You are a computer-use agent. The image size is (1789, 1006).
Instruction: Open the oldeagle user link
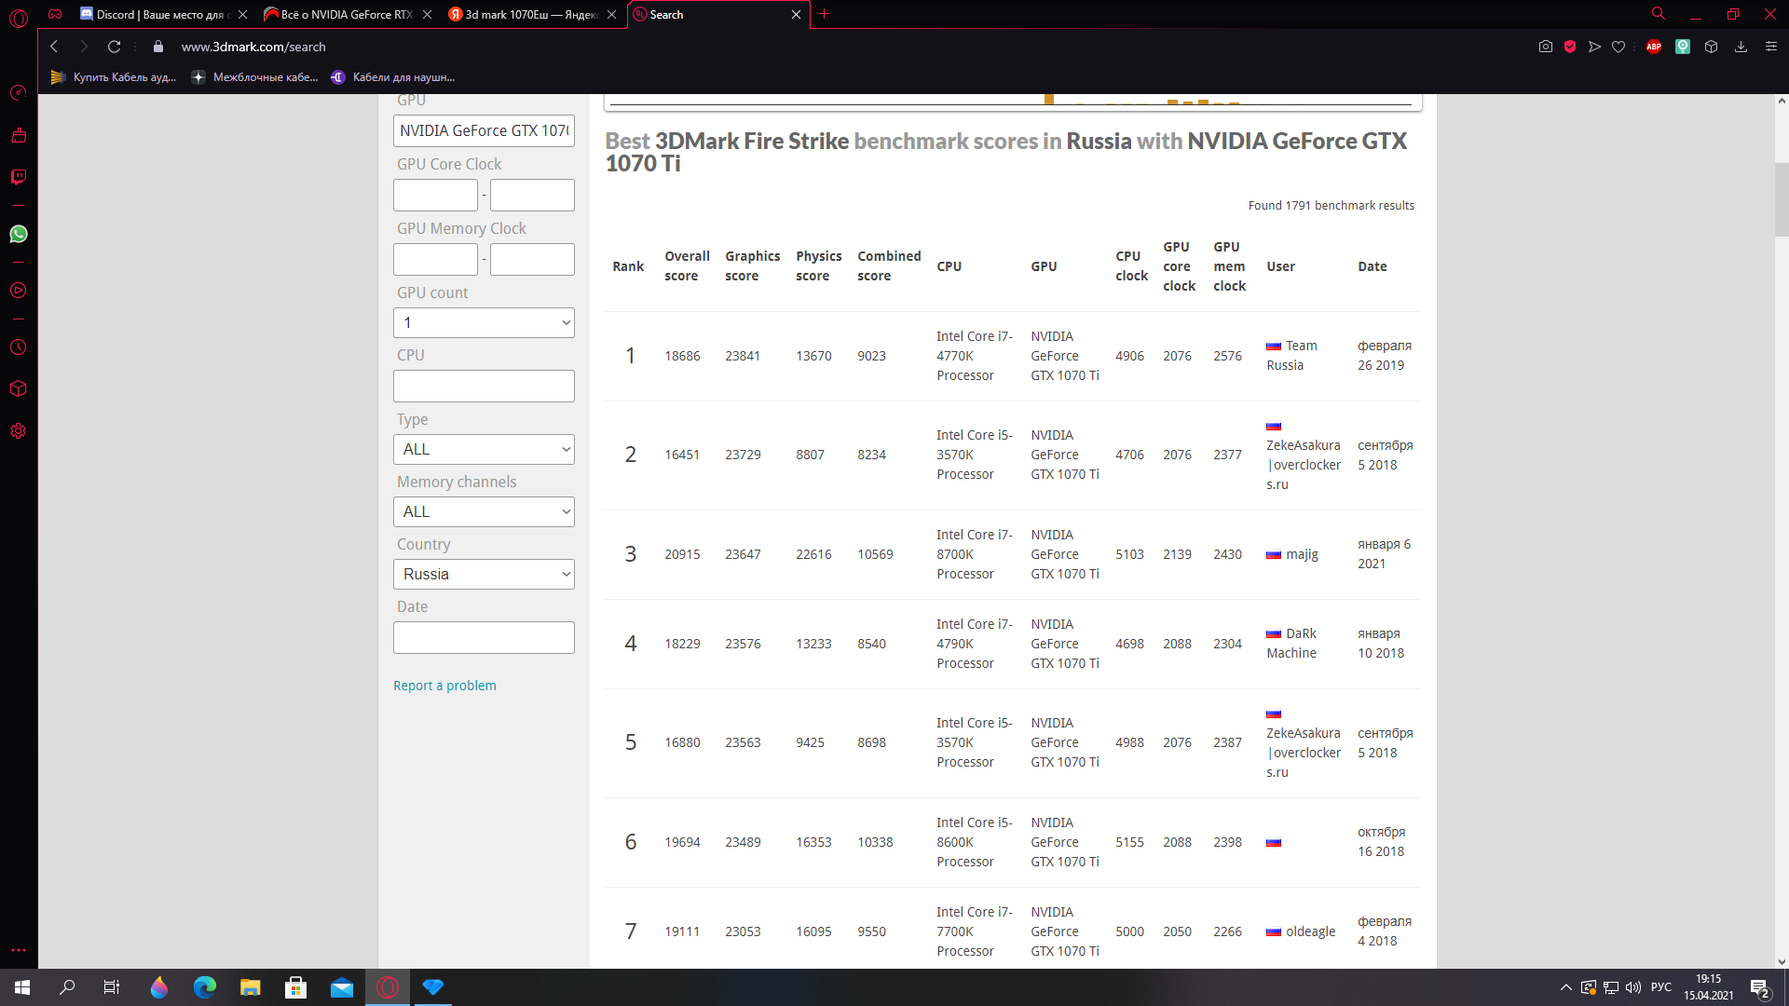tap(1310, 931)
